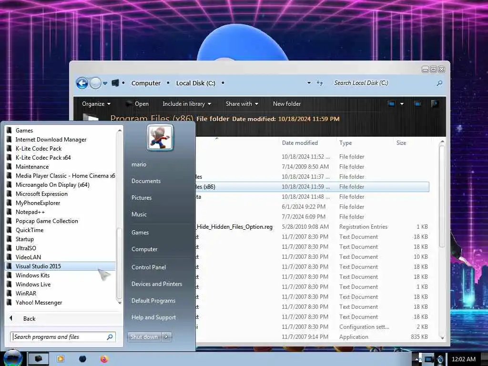The image size is (488, 366).
Task: Open Control Panel from Start menu
Action: [149, 267]
